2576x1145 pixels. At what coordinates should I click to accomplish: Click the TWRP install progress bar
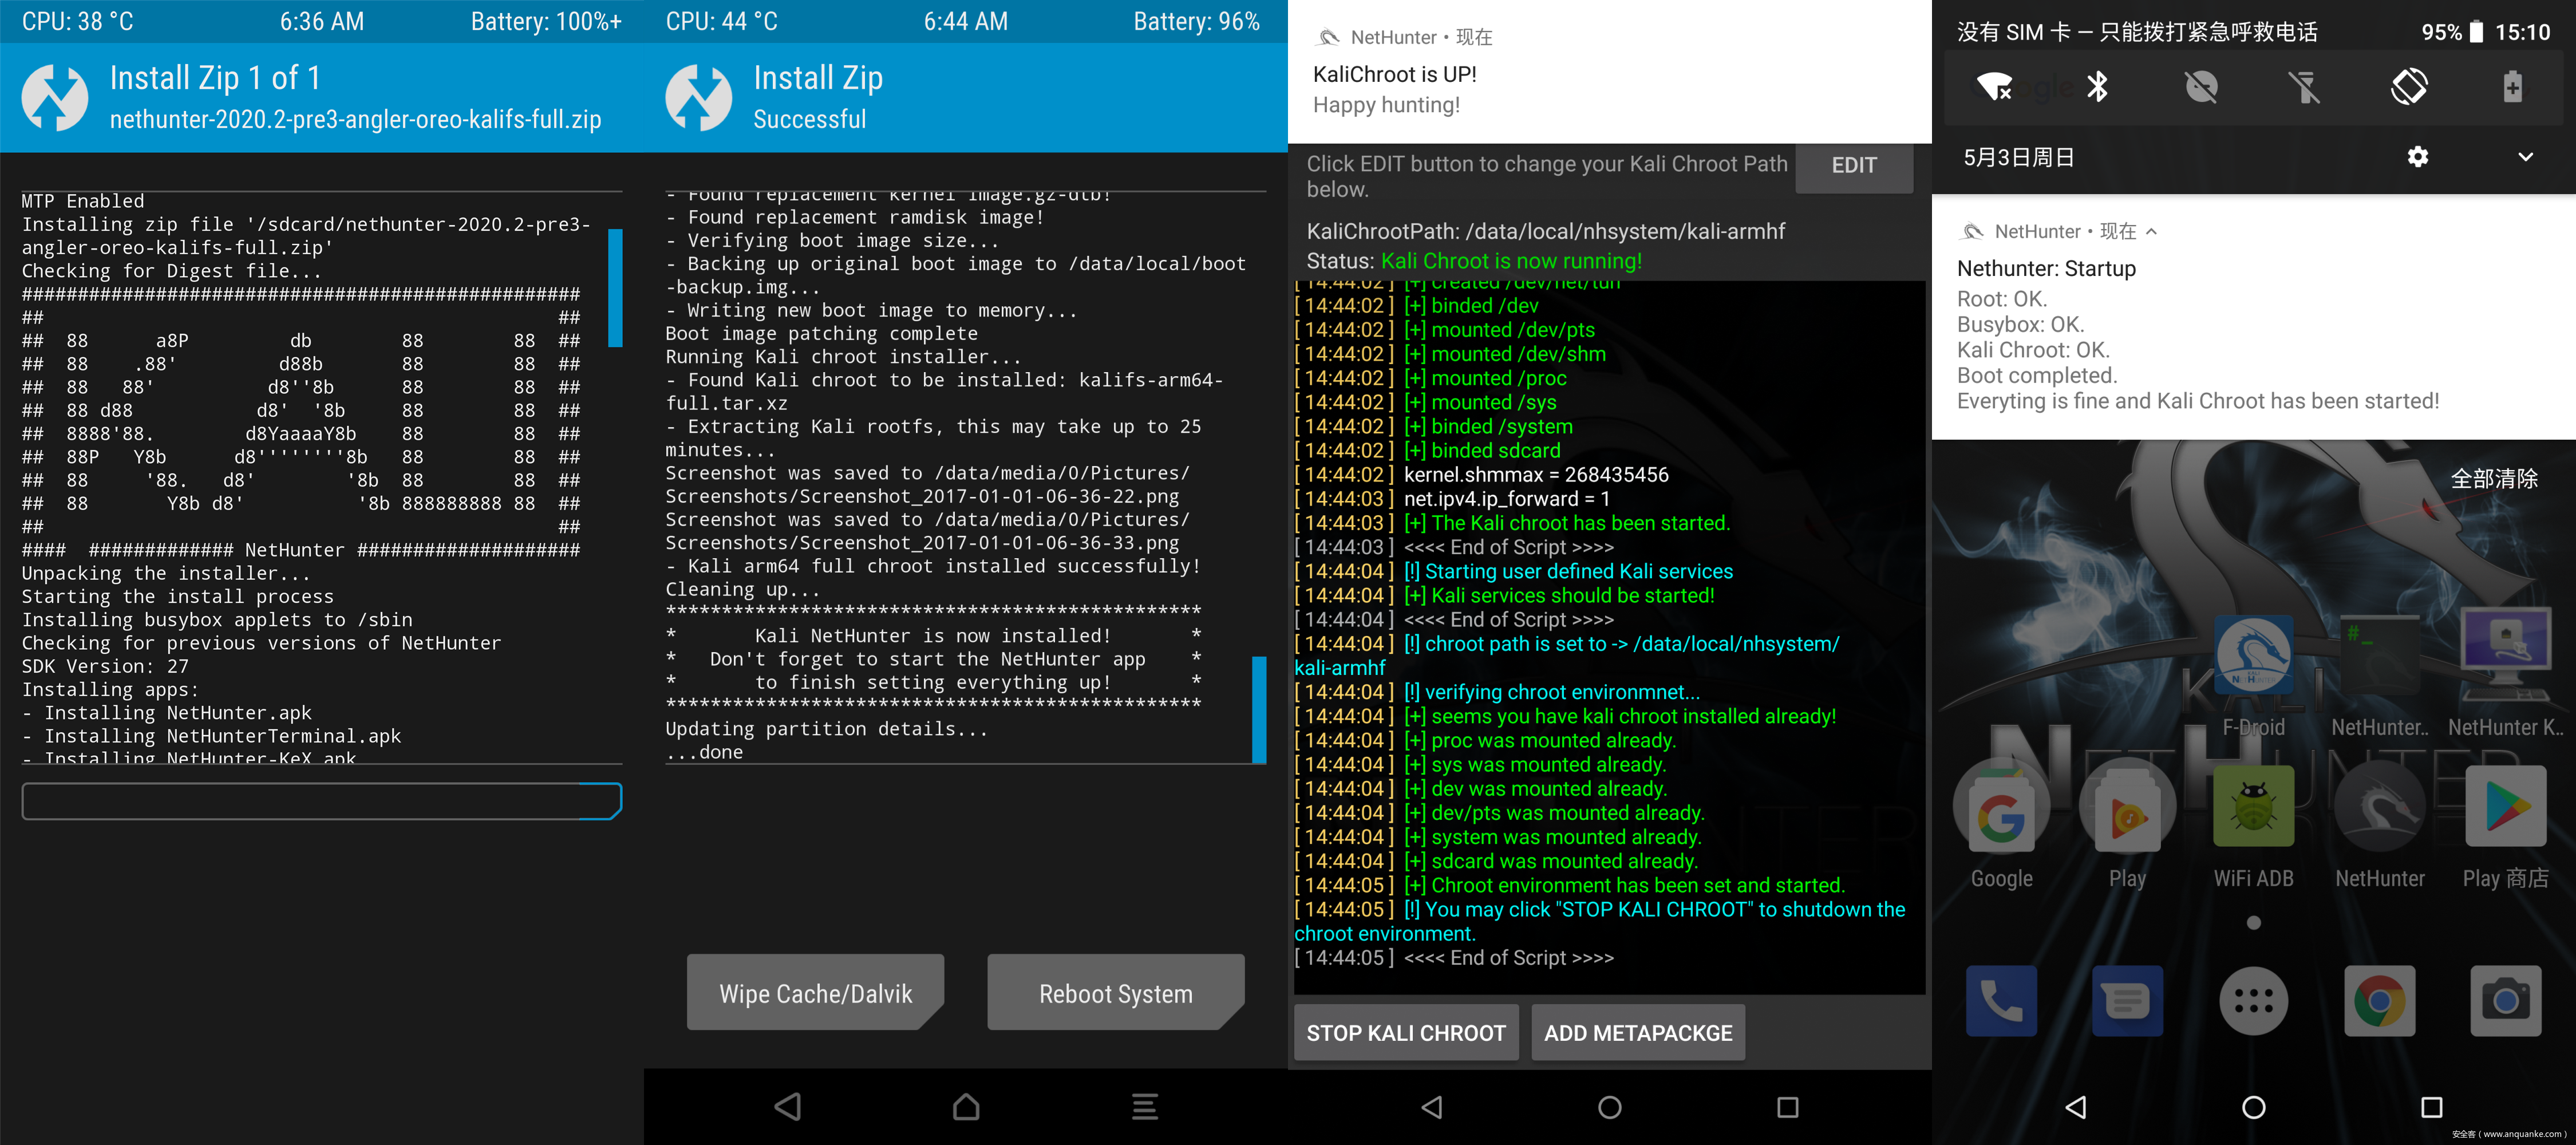(x=321, y=801)
